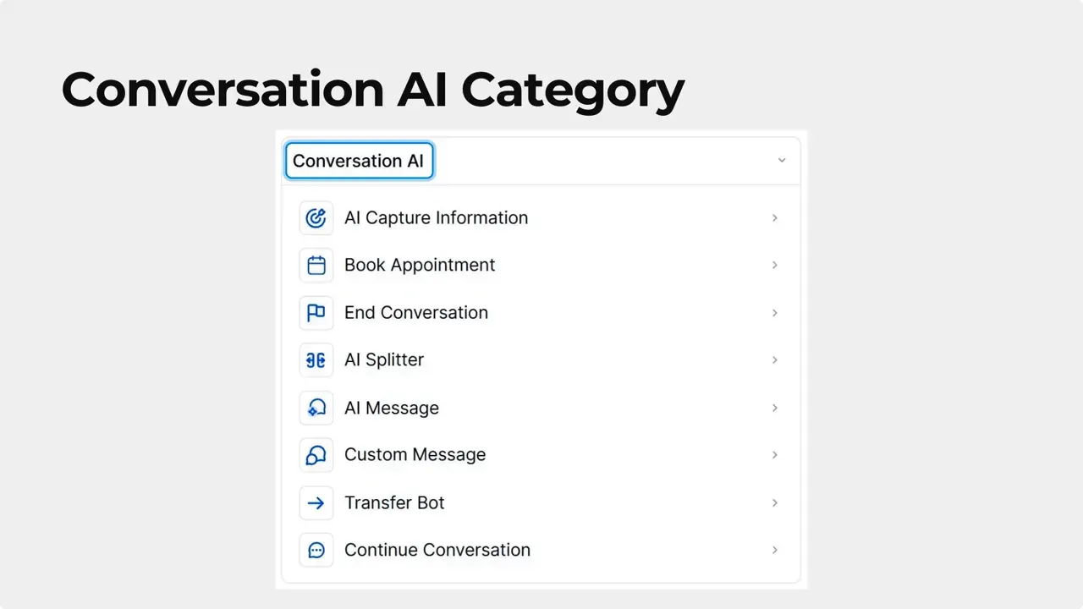Viewport: 1083px width, 609px height.
Task: Select the Transfer Bot arrow icon
Action: pyautogui.click(x=316, y=502)
